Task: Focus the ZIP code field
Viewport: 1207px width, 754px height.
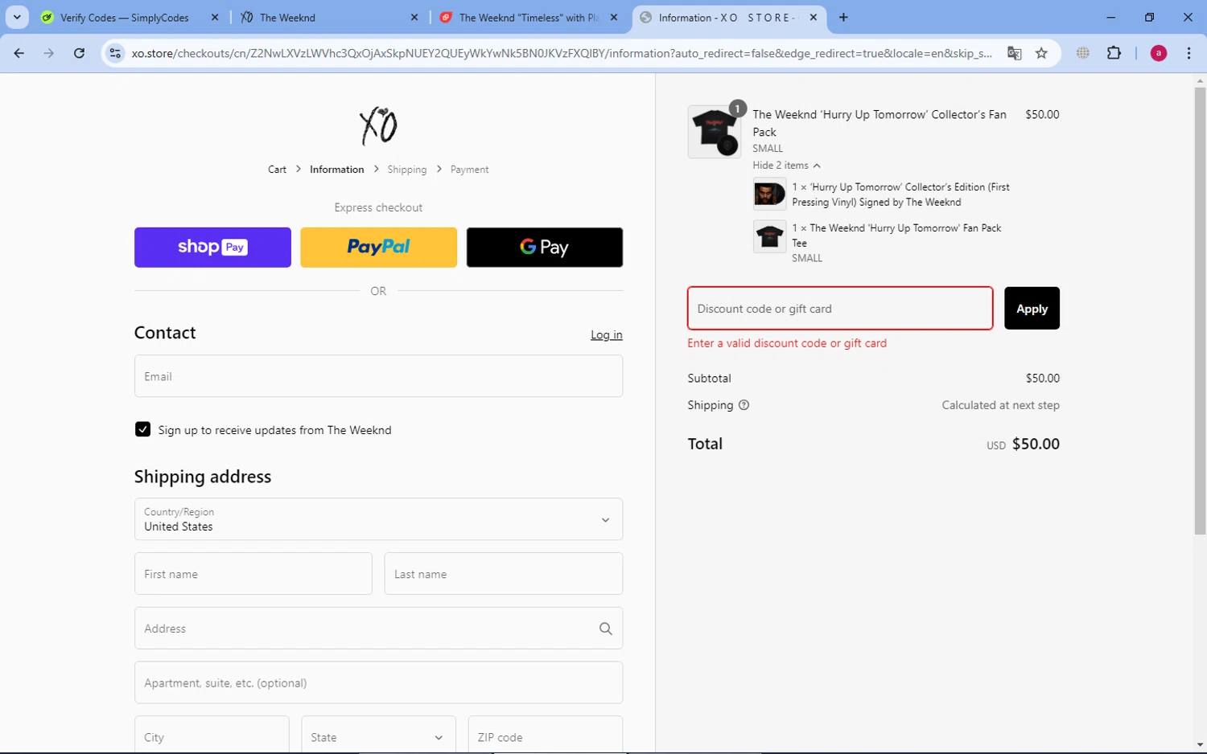Action: [546, 735]
